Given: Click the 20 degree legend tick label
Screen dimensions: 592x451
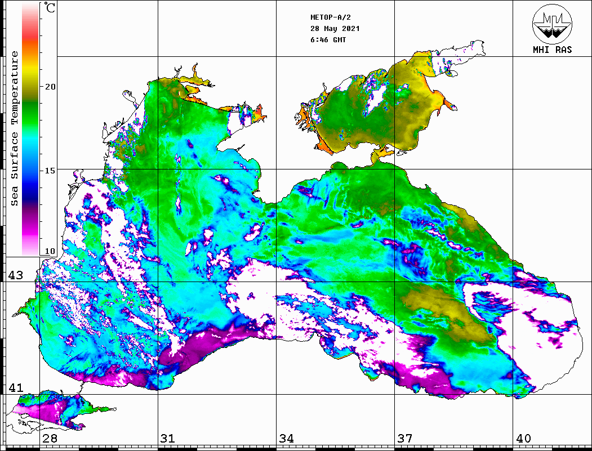Looking at the screenshot, I should (50, 87).
